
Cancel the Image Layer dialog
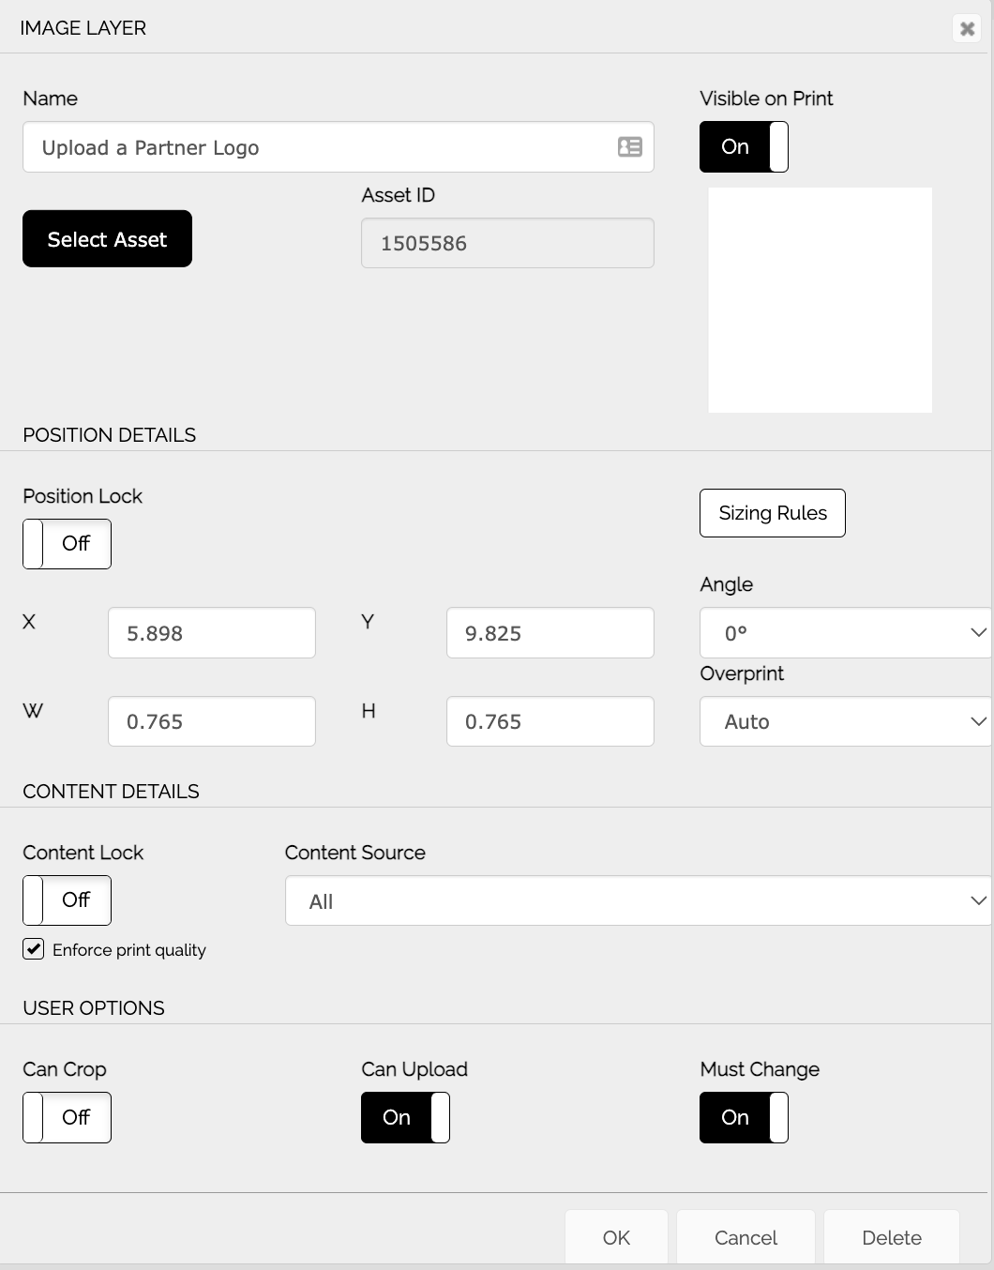coord(745,1237)
